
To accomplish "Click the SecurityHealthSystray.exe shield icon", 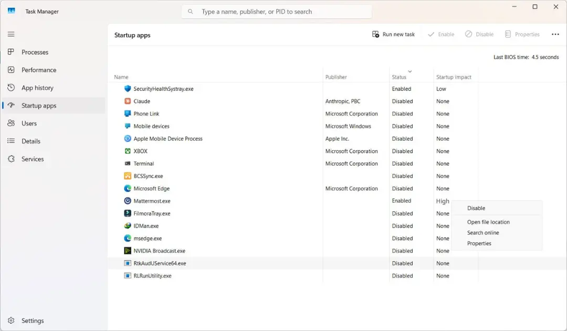I will point(127,89).
